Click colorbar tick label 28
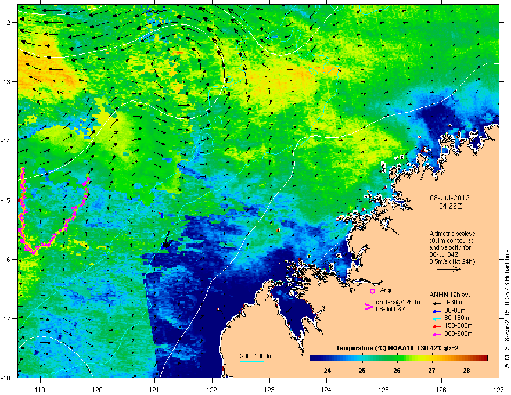This screenshot has width=511, height=395. tap(466, 371)
